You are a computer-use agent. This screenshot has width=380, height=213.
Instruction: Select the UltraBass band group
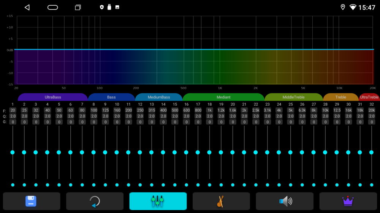pyautogui.click(x=53, y=97)
